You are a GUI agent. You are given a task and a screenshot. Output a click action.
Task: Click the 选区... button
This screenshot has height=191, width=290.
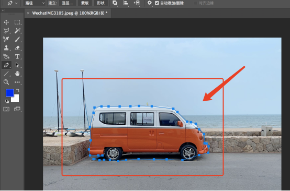coord(67,3)
